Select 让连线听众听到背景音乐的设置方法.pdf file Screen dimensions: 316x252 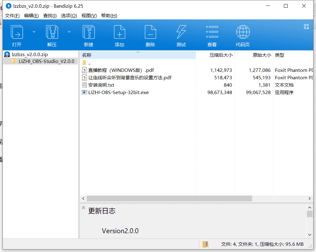click(130, 77)
